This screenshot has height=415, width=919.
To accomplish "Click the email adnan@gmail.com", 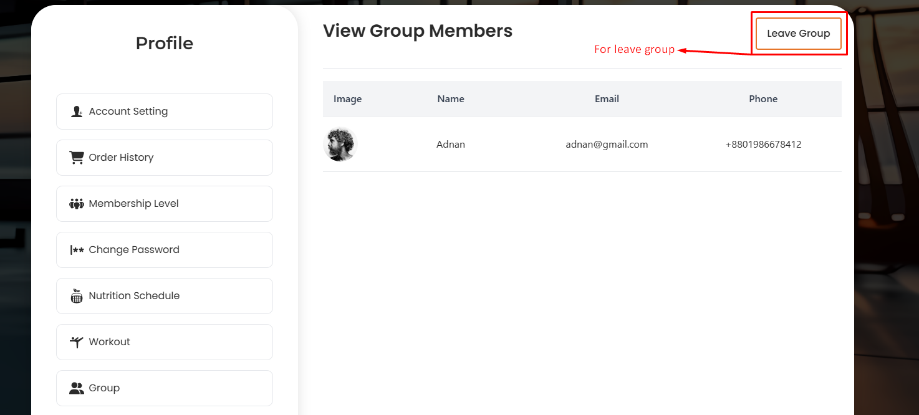I will pos(606,144).
